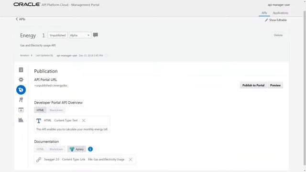Click the Documentation info icon
The width and height of the screenshot is (306, 172).
(x=90, y=149)
